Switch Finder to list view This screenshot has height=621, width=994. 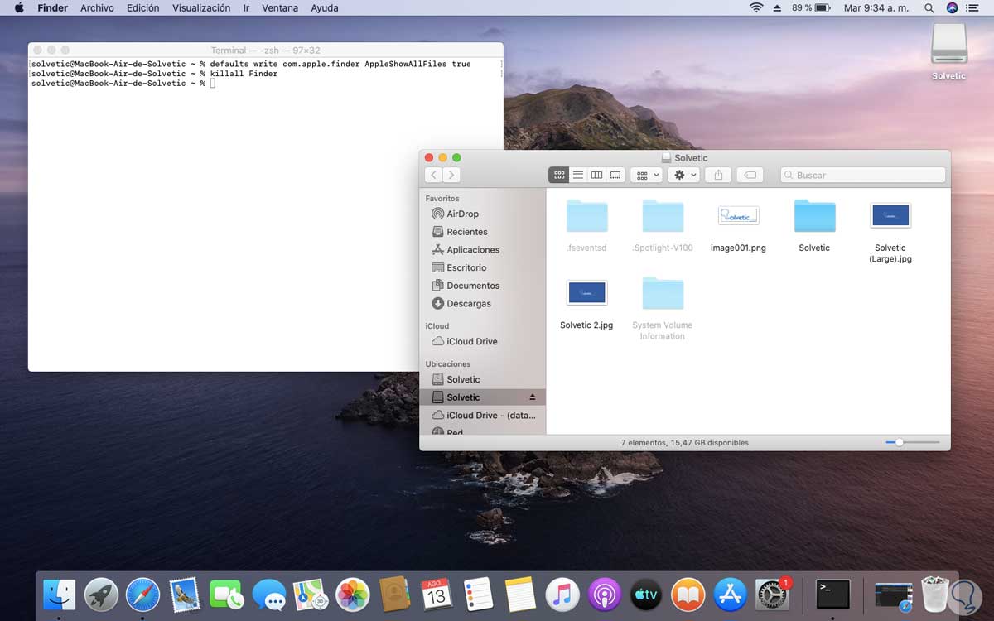(x=578, y=175)
